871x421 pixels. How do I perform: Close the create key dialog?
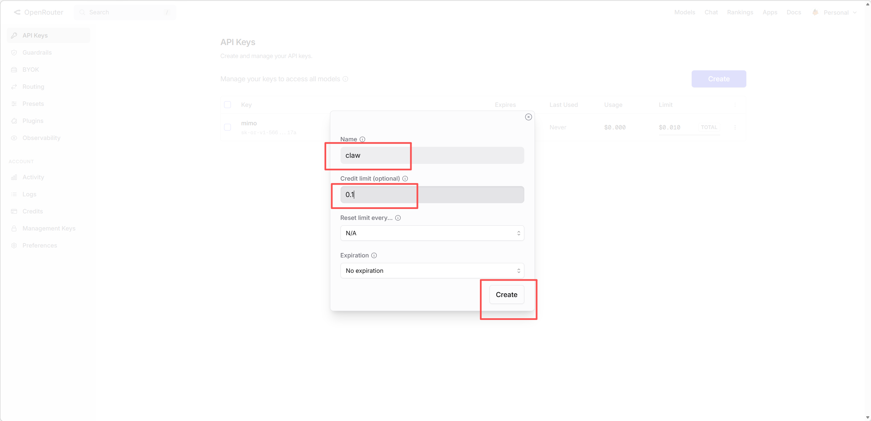(x=528, y=117)
